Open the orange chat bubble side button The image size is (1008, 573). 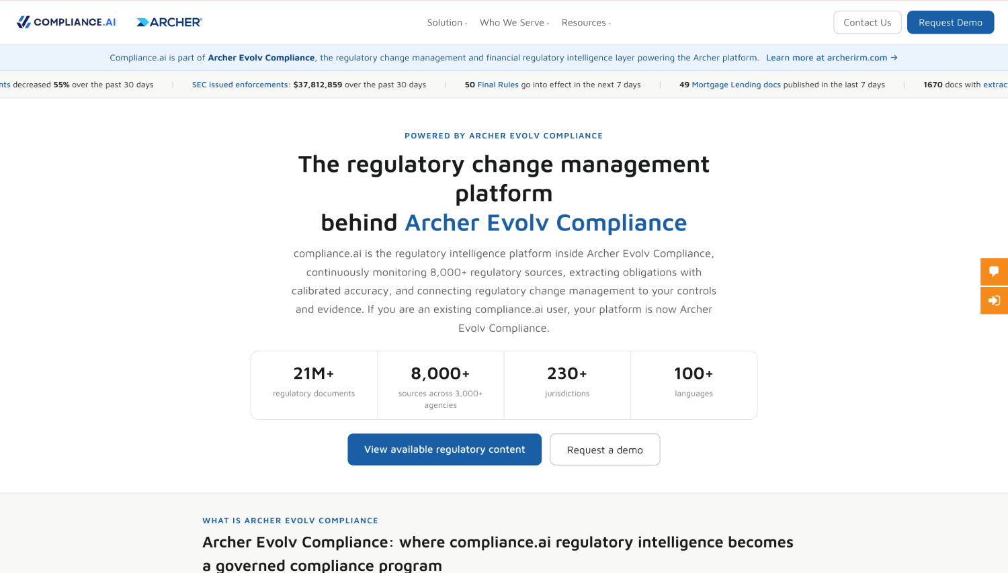[x=994, y=271]
